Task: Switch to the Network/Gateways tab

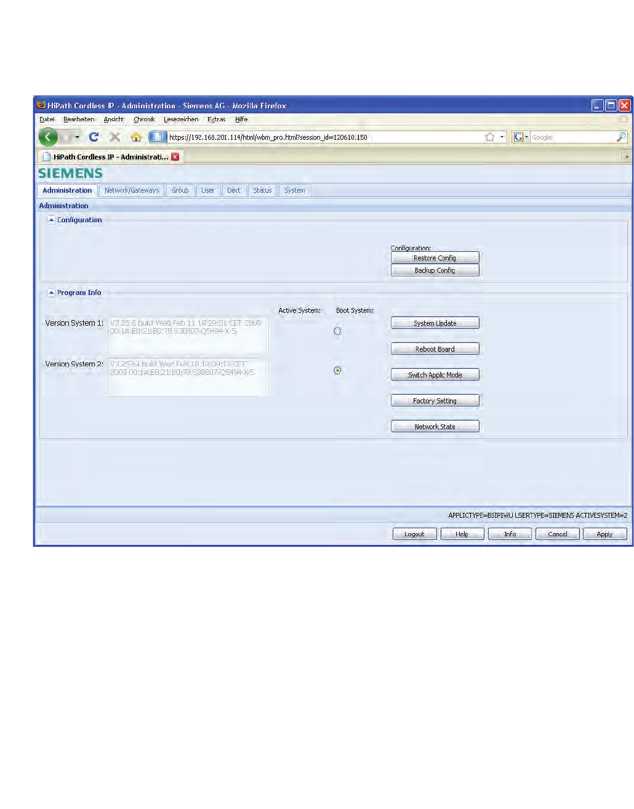Action: point(132,191)
